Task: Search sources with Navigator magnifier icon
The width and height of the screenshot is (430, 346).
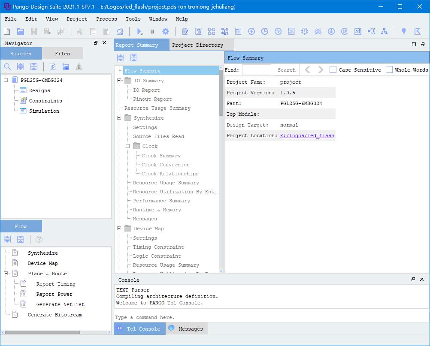Action: tap(7, 66)
